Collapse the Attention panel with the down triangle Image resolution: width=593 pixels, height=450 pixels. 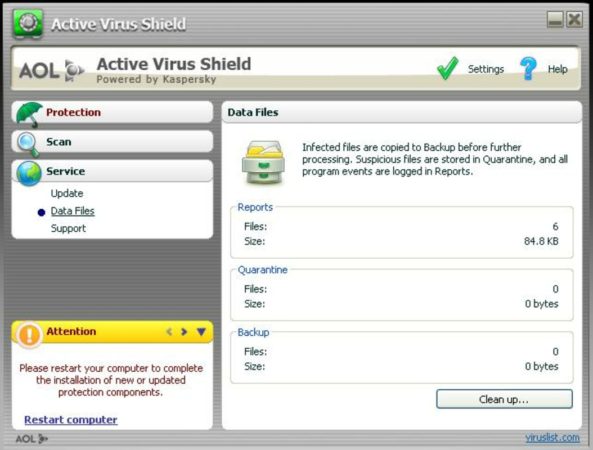[202, 331]
